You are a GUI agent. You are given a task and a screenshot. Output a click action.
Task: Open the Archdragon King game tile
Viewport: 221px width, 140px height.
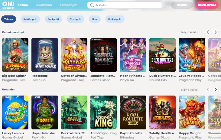[x=103, y=112]
